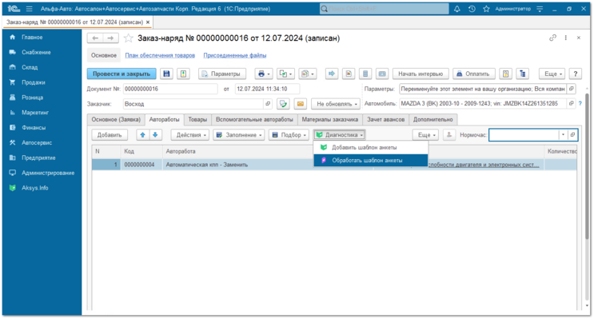Open План обеспечения товаров link
This screenshot has width=594, height=319.
pyautogui.click(x=160, y=55)
